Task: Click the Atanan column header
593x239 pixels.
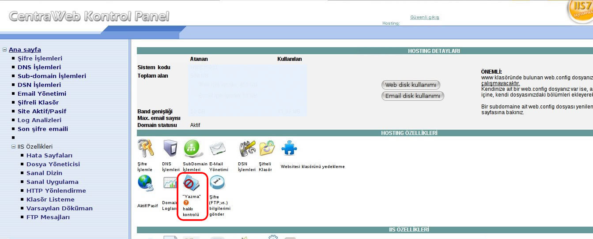Action: [199, 59]
